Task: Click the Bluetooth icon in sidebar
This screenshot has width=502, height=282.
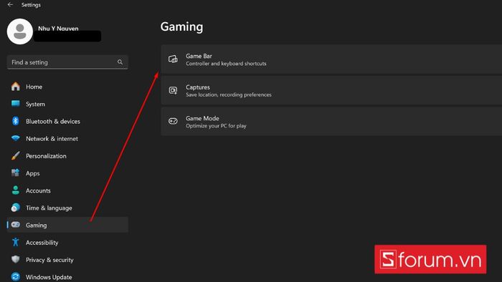Action: point(15,121)
